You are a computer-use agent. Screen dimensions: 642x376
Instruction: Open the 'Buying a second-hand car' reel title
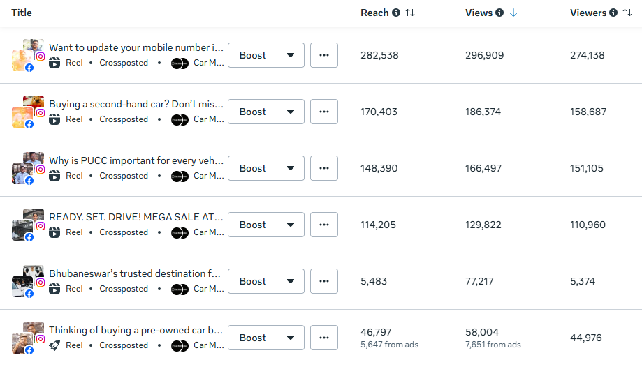point(136,104)
